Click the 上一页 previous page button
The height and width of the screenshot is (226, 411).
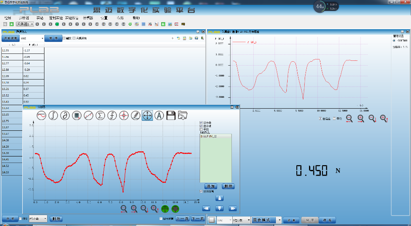(x=182, y=219)
